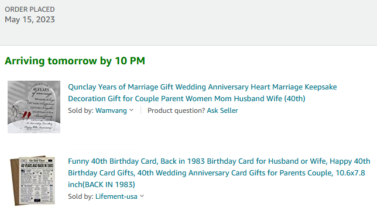Open the heart keepsake product thumbnail
The image size is (377, 214).
[34, 107]
